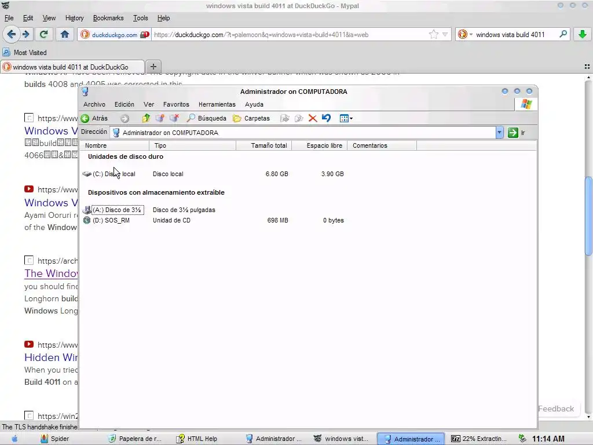
Task: Go to the browser home page
Action: click(x=65, y=34)
